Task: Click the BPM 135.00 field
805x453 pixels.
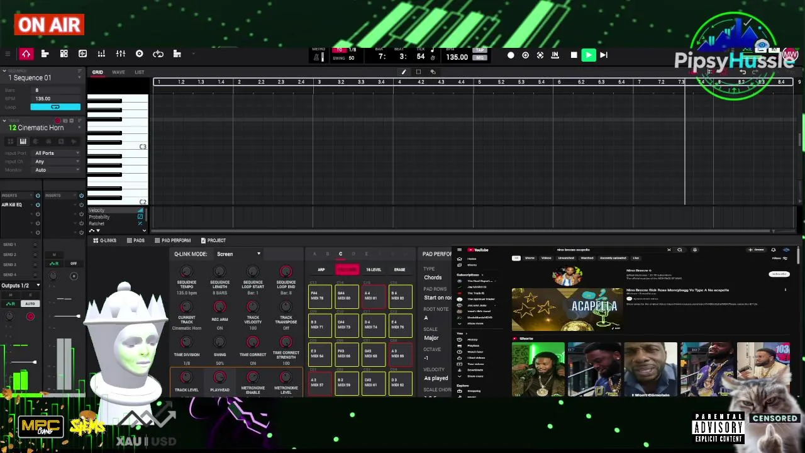Action: point(457,57)
